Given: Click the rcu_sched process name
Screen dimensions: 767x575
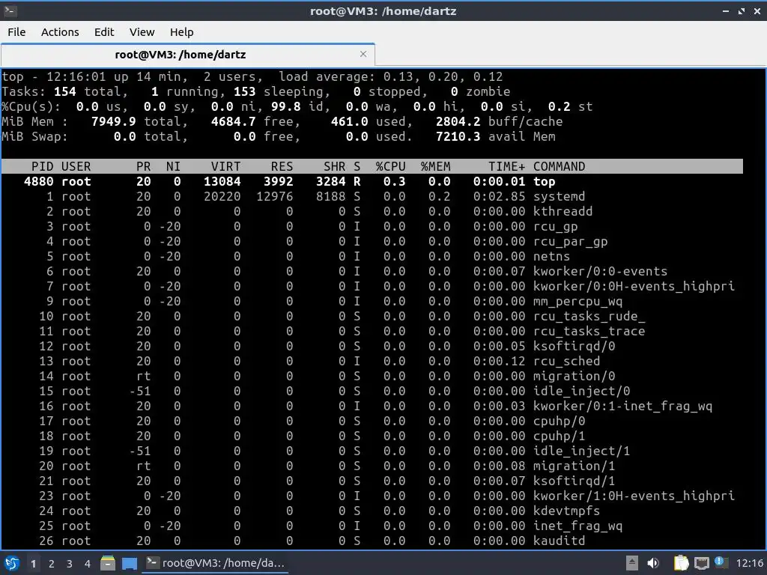Looking at the screenshot, I should pyautogui.click(x=566, y=362).
